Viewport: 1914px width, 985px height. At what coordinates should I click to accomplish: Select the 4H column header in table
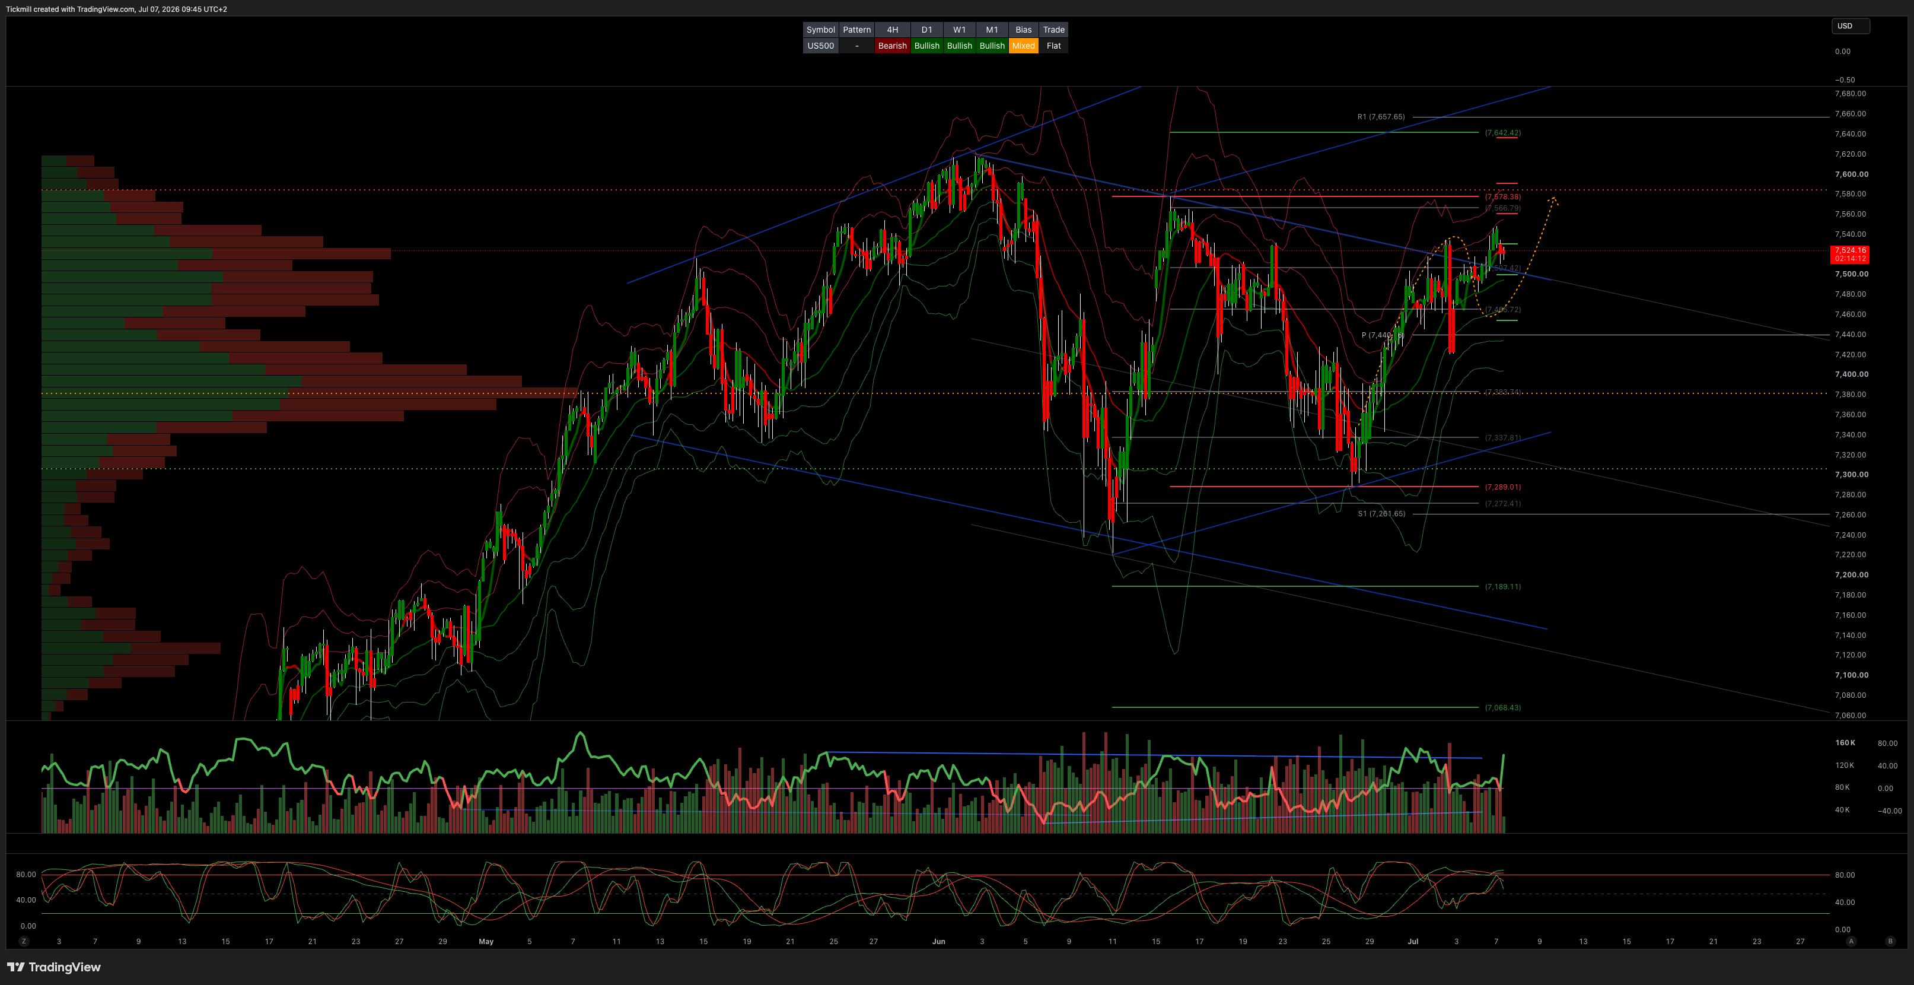[893, 30]
